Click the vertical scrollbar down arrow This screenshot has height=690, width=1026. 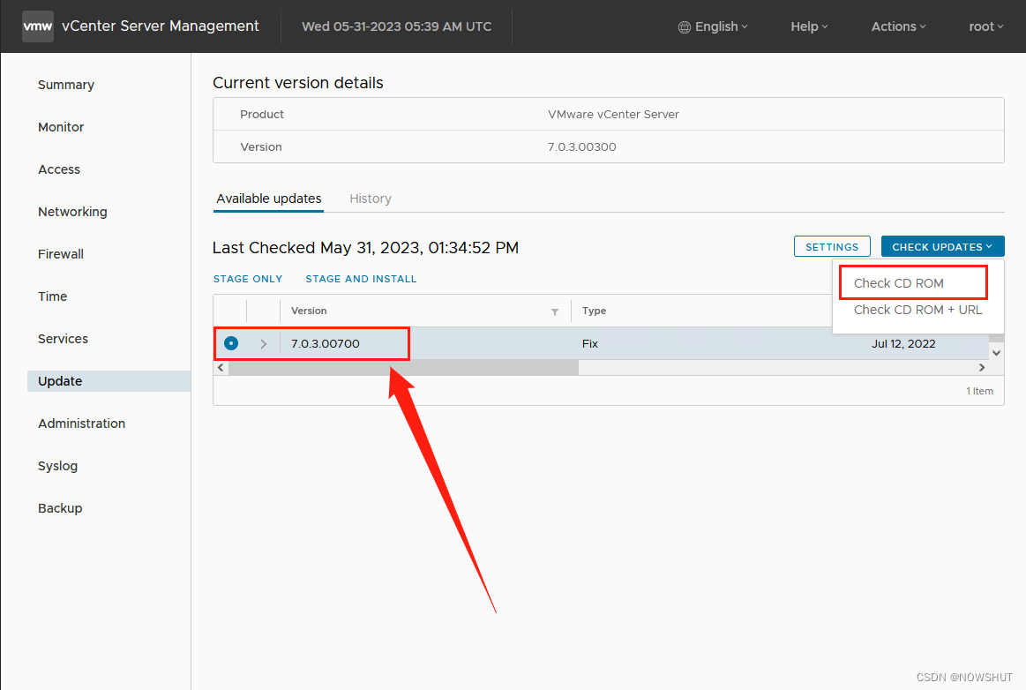[996, 353]
